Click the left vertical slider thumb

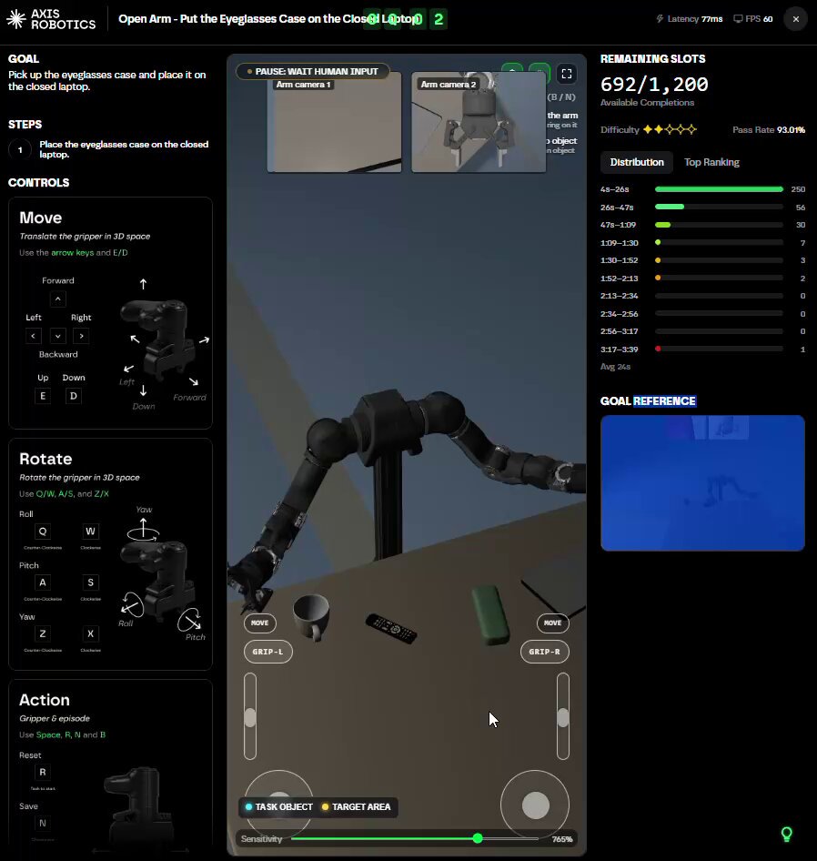[x=250, y=718]
